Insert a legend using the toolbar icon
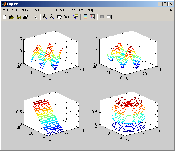The width and height of the screenshot is (175, 151). click(92, 17)
